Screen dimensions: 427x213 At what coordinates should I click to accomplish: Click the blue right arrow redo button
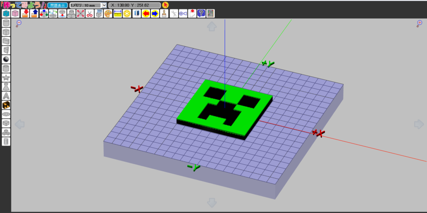pyautogui.click(x=155, y=14)
